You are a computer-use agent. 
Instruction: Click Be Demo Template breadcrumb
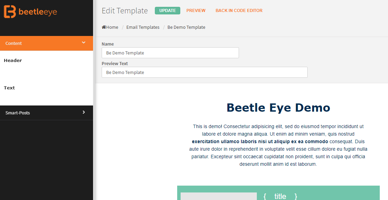coord(186,27)
